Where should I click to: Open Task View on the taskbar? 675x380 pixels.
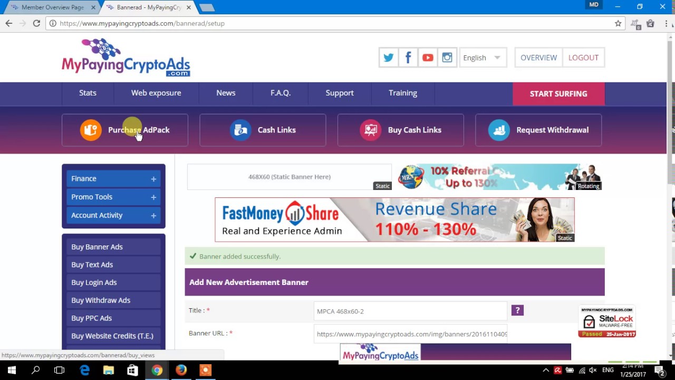point(60,370)
